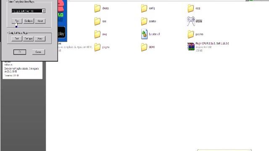Open the docs folder
The width and height of the screenshot is (269, 151).
(x=194, y=8)
